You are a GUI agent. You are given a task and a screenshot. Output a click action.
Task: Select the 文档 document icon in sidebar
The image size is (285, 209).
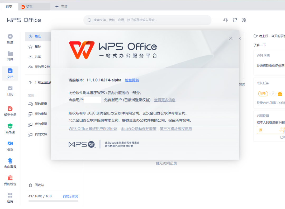(x=10, y=71)
